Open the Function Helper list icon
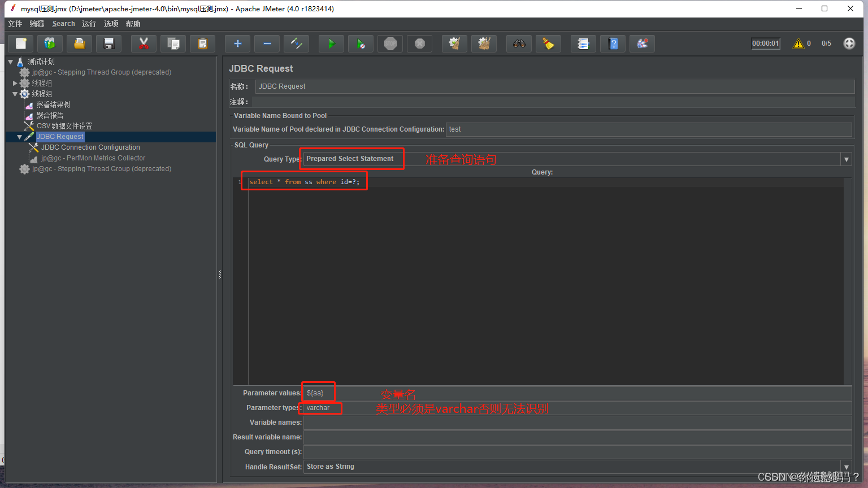 pos(583,43)
